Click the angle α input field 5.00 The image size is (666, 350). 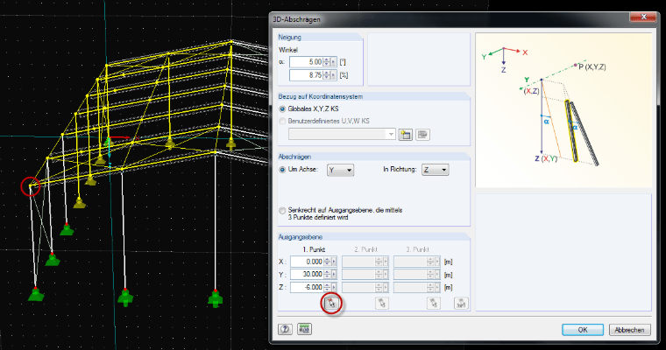click(306, 62)
